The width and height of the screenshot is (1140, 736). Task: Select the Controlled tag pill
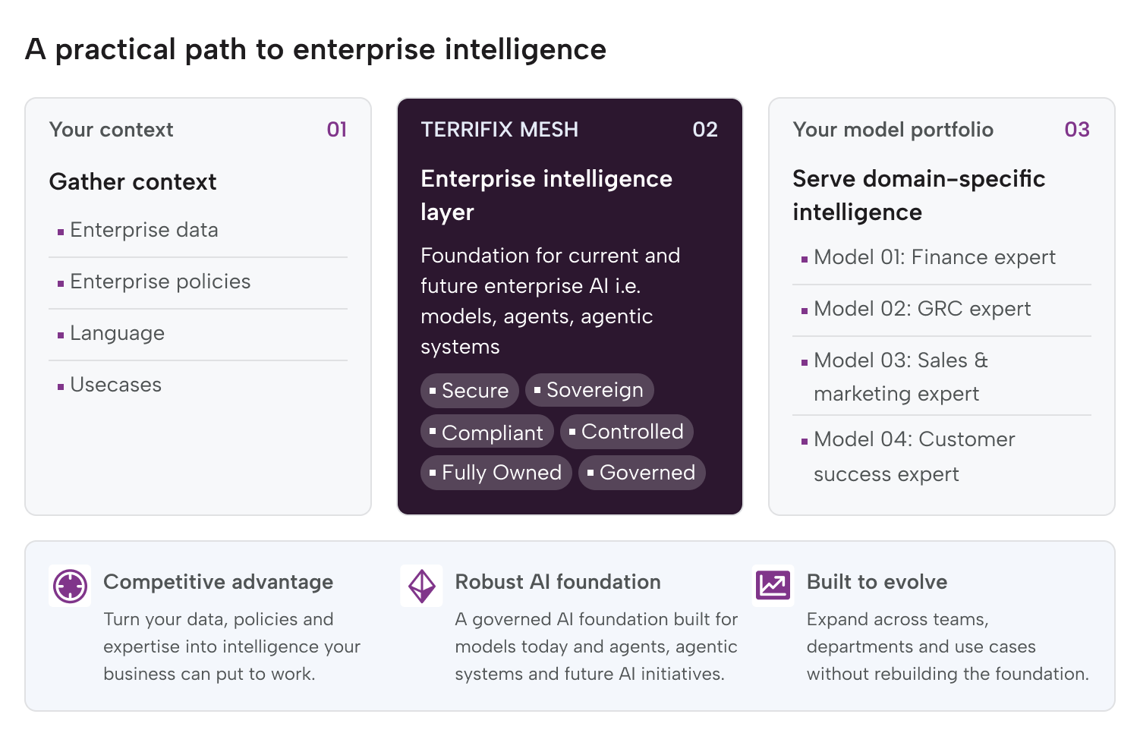(x=627, y=432)
